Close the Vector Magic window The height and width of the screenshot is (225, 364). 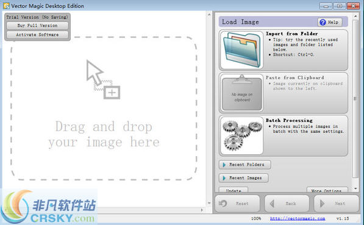(x=353, y=6)
